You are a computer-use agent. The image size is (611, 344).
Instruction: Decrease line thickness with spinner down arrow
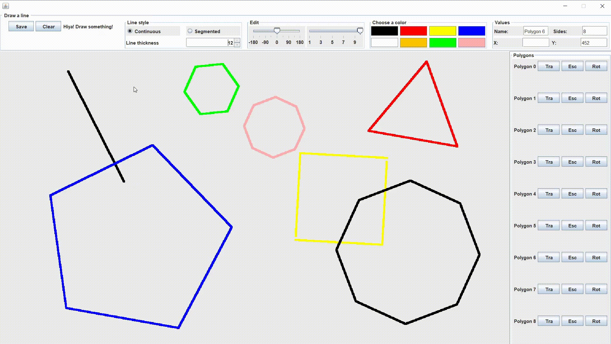pyautogui.click(x=237, y=45)
